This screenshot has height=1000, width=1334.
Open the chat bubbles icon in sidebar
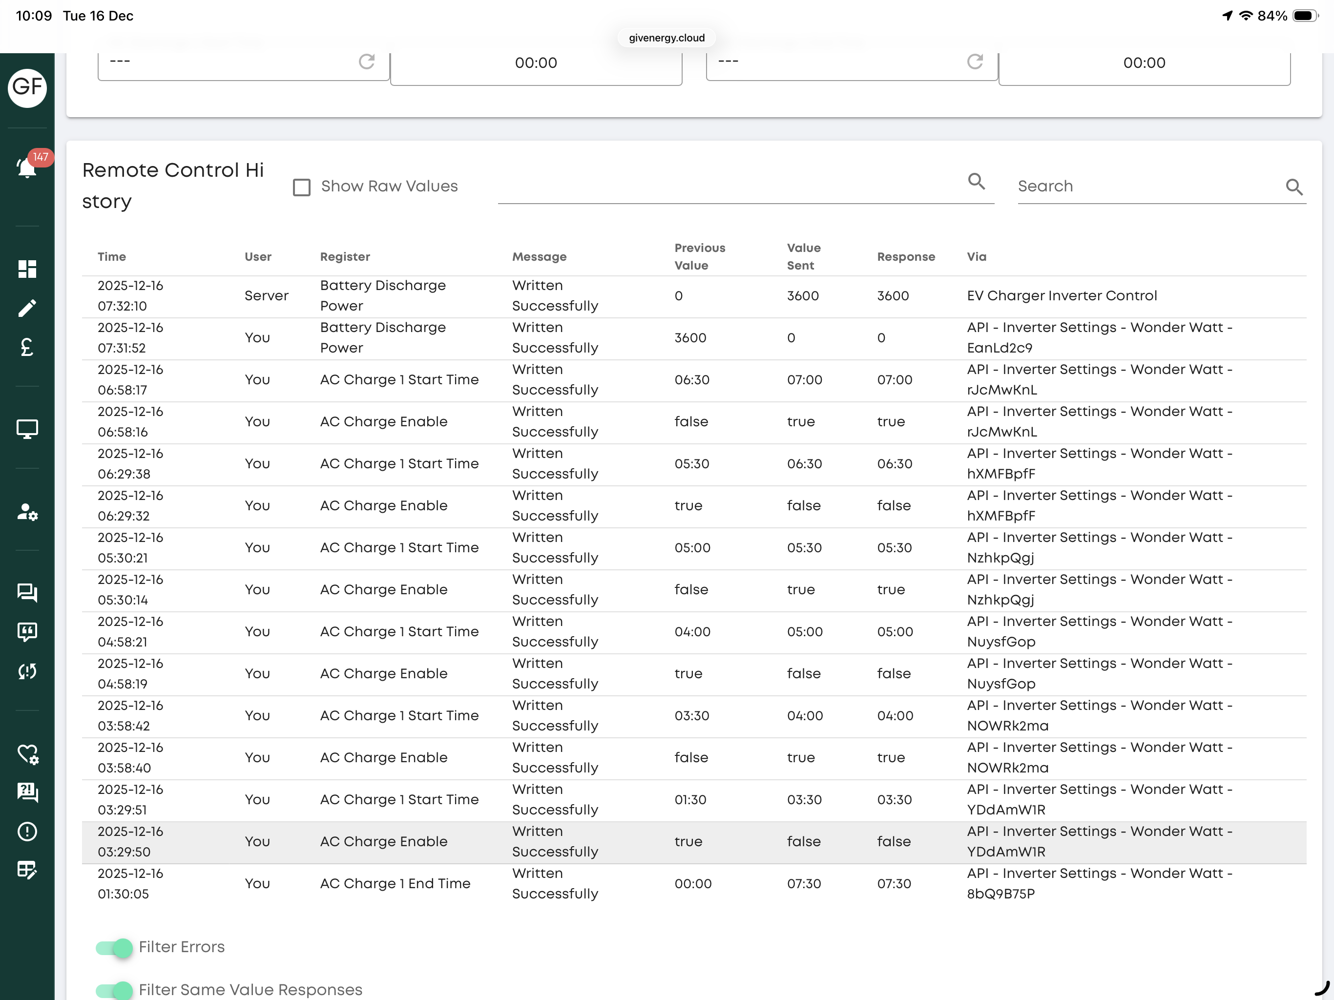[x=27, y=593]
